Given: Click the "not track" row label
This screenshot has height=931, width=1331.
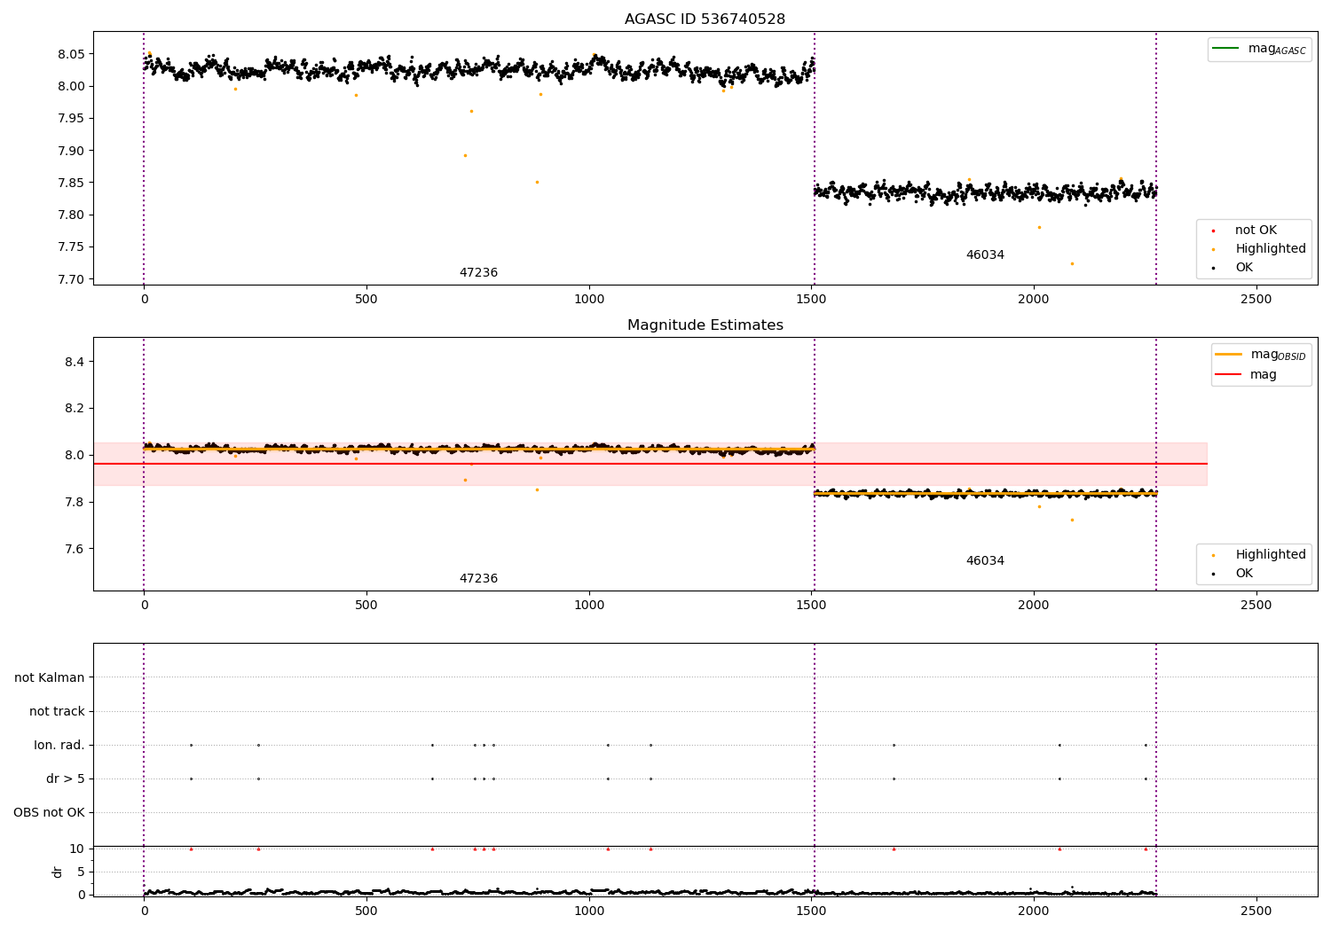Looking at the screenshot, I should [x=57, y=712].
